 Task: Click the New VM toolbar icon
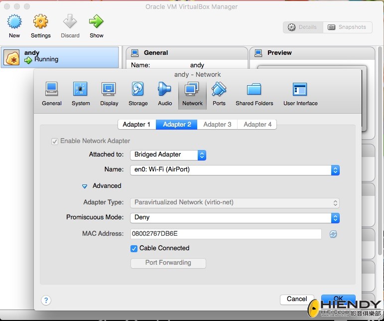click(x=14, y=26)
